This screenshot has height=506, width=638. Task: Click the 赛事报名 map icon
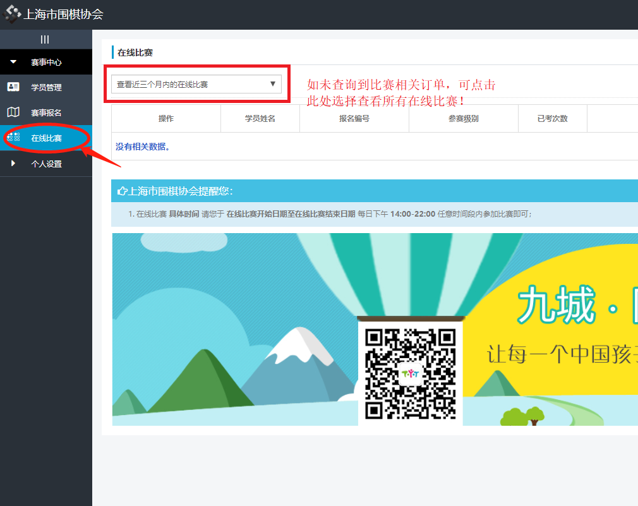point(13,112)
